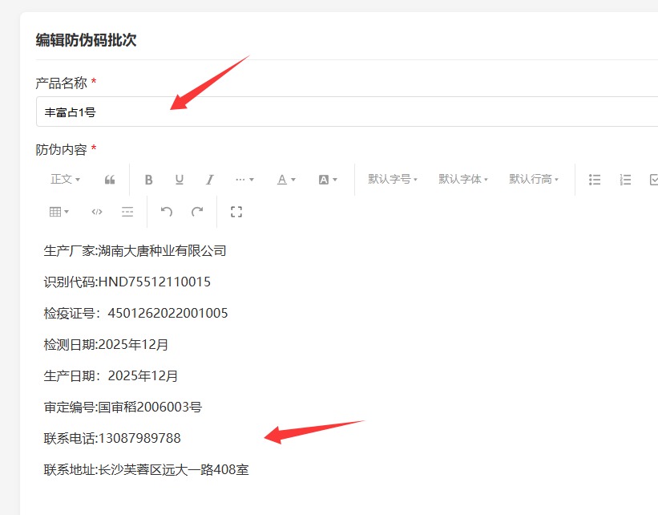This screenshot has width=658, height=515.
Task: Click the 产品名称 input field
Action: point(347,112)
